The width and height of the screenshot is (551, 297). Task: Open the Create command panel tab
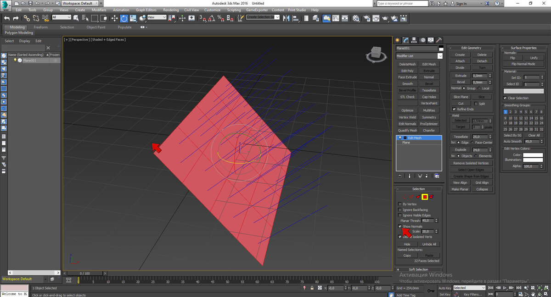(x=398, y=40)
